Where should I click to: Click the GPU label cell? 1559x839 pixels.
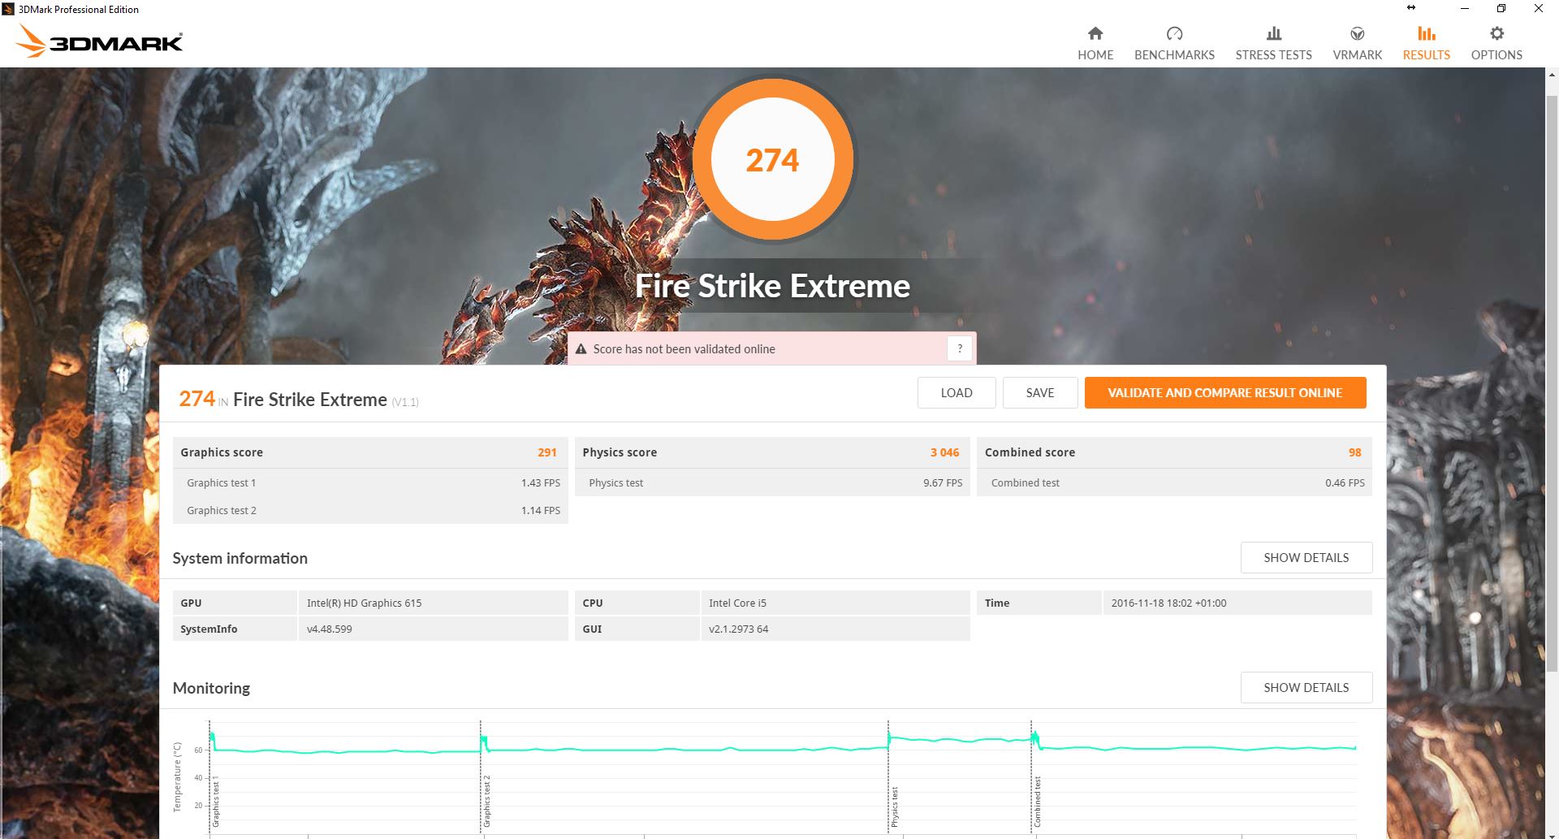[235, 603]
